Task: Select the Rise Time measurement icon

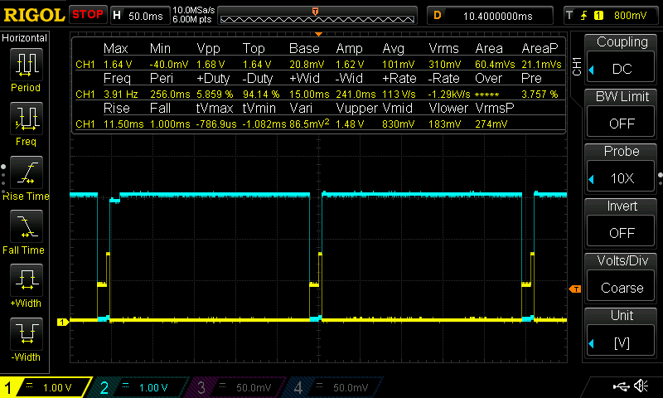Action: coord(26,172)
